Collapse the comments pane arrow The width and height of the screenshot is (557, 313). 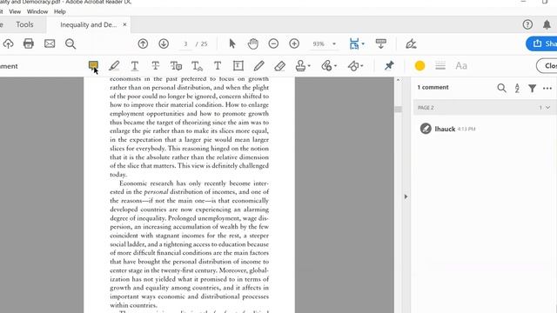pyautogui.click(x=406, y=196)
